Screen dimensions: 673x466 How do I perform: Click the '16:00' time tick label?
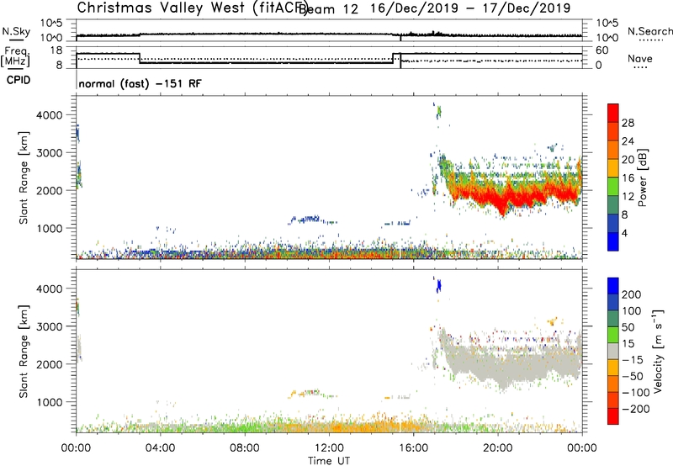413,448
